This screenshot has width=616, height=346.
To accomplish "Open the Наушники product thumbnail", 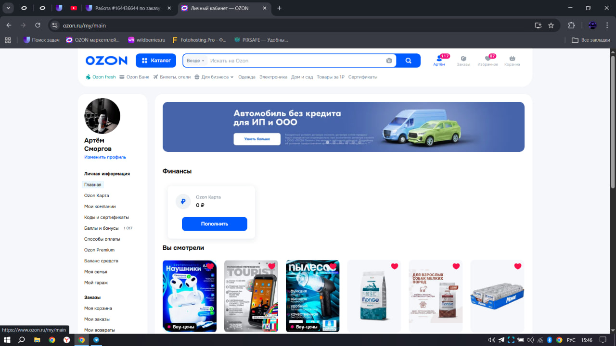I will [190, 296].
